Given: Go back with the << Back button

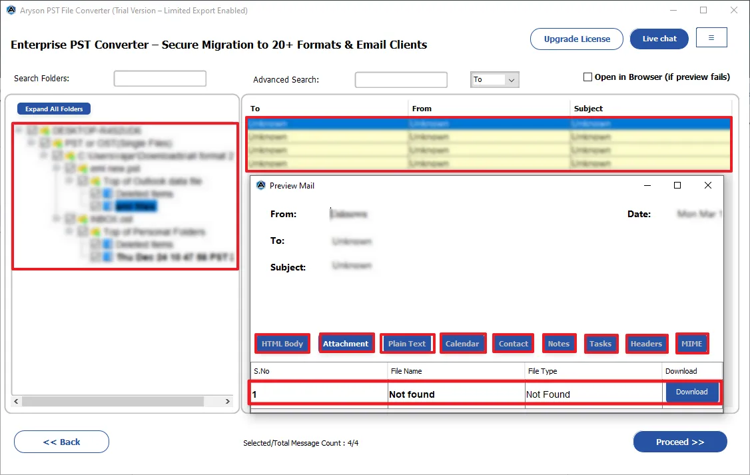Looking at the screenshot, I should point(62,442).
